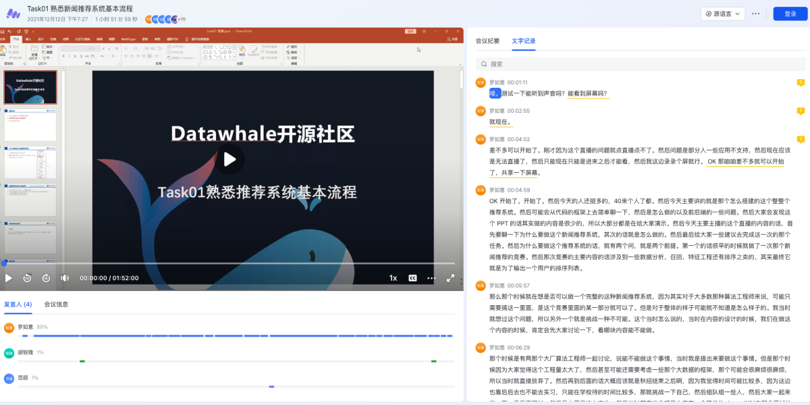Enable CC subtitles in the player
810x405 pixels.
click(x=414, y=277)
